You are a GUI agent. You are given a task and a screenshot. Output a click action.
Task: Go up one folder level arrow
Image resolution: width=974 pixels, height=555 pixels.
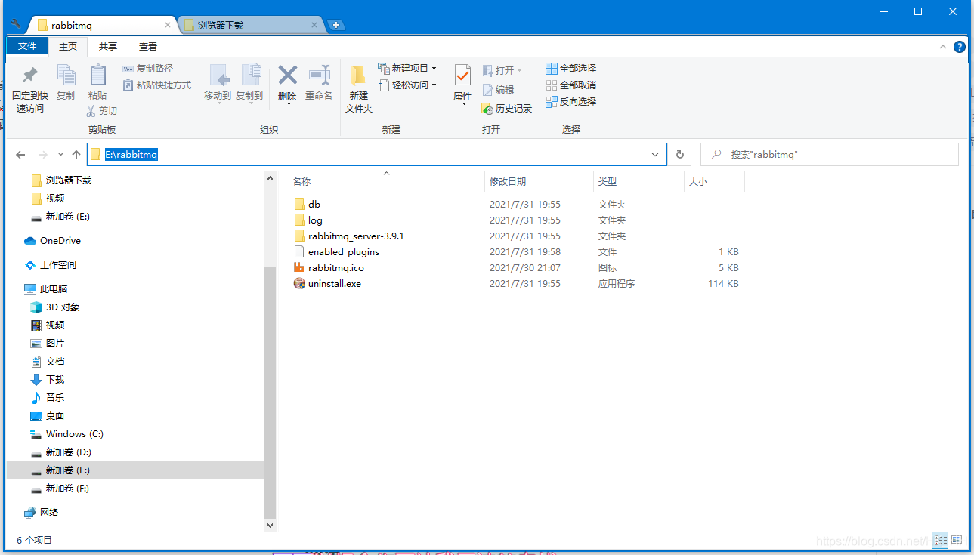(76, 154)
